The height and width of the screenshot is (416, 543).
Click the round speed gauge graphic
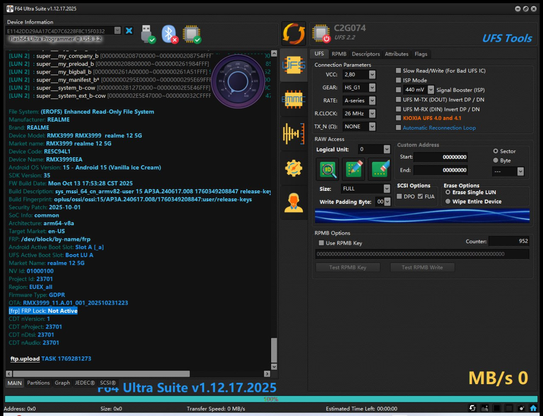coord(237,81)
